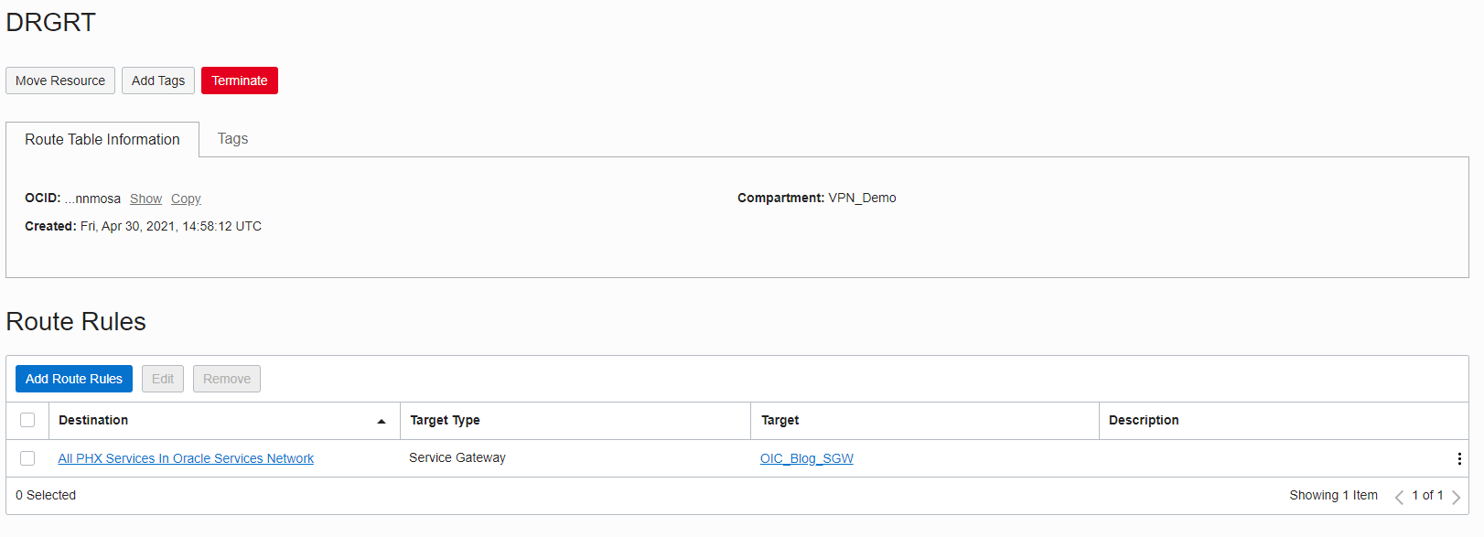
Task: Click the Description column header
Action: coord(1144,420)
